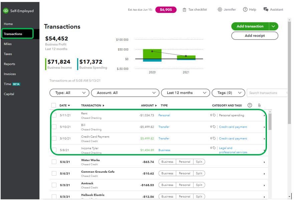Click the QuickBooks Self-Employed logo icon
The width and height of the screenshot is (295, 200).
click(x=6, y=11)
